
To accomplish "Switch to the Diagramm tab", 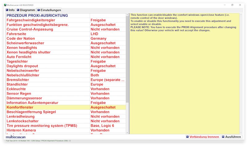I will coord(26,10).
